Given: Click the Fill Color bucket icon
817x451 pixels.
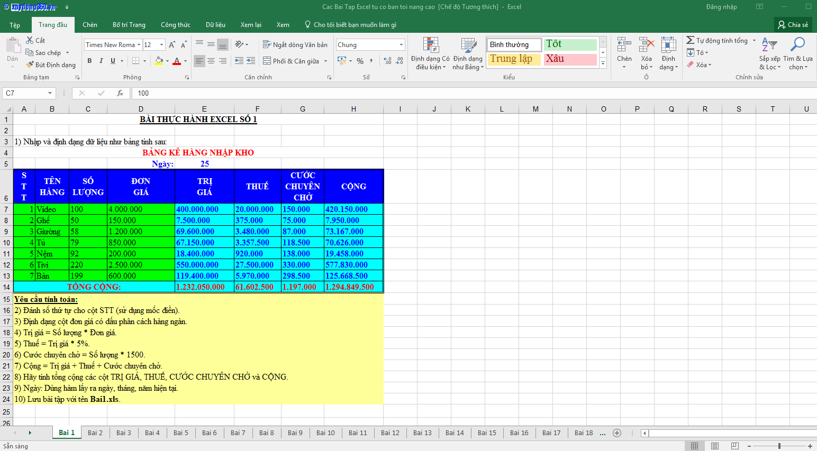Looking at the screenshot, I should 158,61.
